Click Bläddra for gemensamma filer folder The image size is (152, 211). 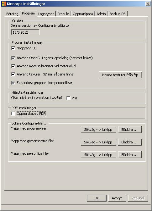click(130, 142)
